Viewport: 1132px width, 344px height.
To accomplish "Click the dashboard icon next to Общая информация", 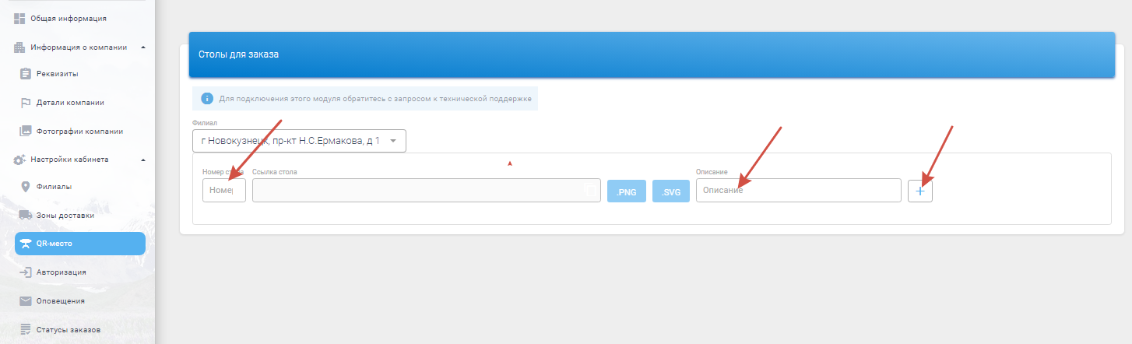I will click(20, 18).
